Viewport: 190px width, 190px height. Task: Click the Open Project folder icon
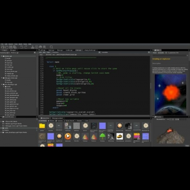[7, 47]
